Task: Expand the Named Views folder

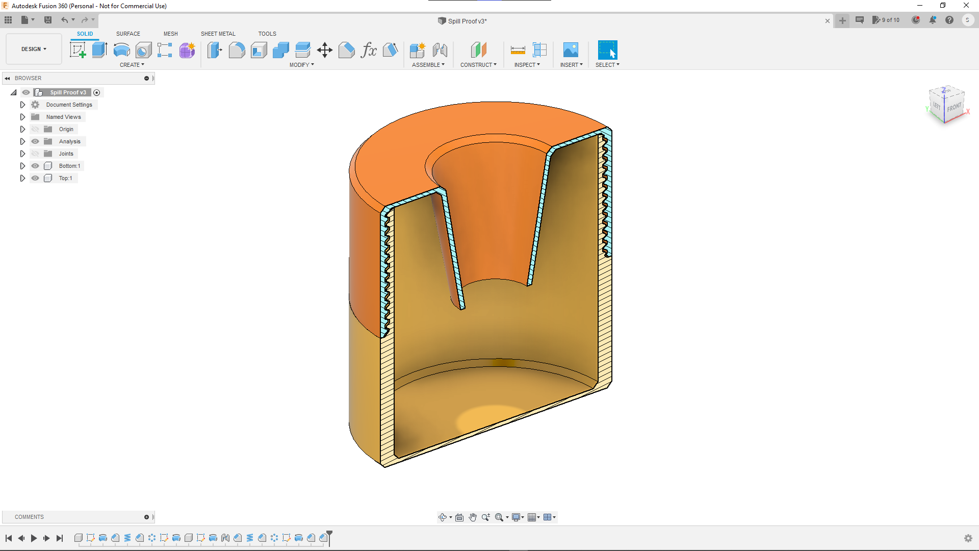Action: click(22, 117)
